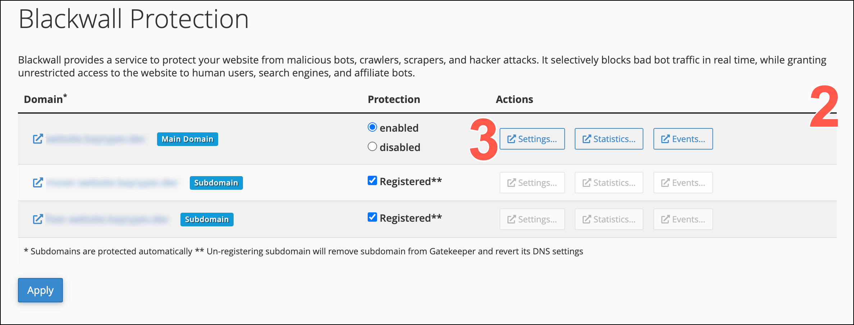
Task: Open Statistics for the main domain
Action: [x=609, y=139]
